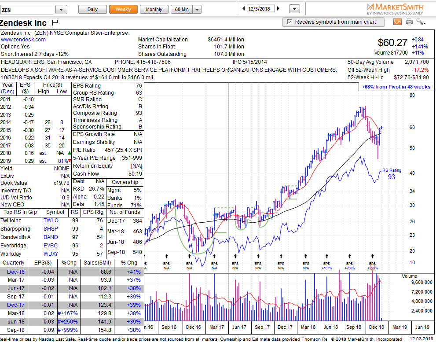Select the Weekly chart view
The width and height of the screenshot is (436, 342).
click(123, 9)
